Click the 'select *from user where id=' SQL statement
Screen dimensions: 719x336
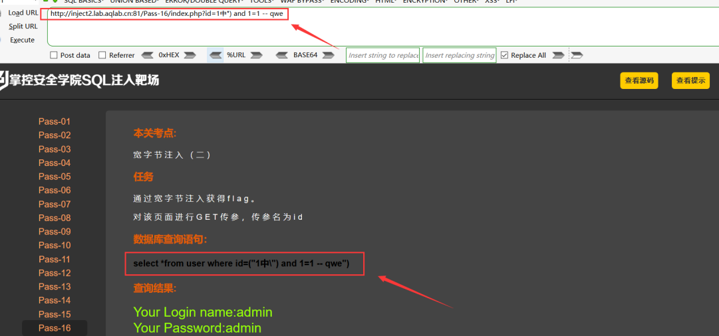(241, 264)
